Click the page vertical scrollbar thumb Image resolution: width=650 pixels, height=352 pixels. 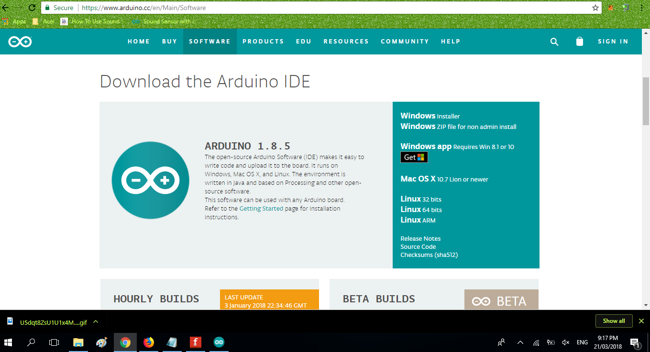click(x=646, y=101)
